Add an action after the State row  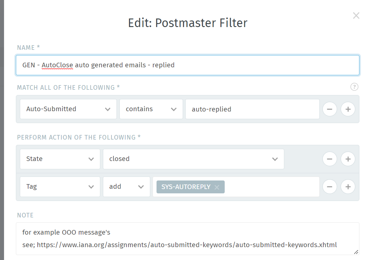click(x=348, y=159)
